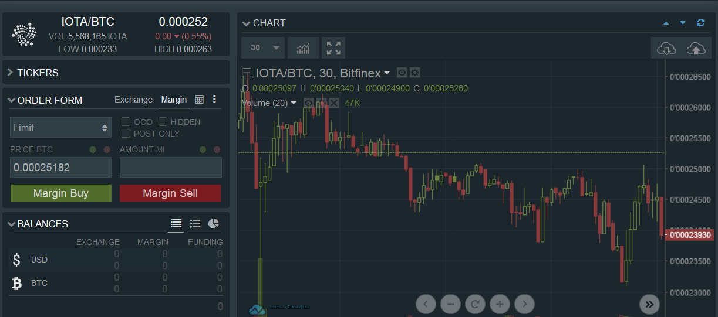This screenshot has height=317, width=718.
Task: Open the IOTA/BTC, 30, Bitfinex series dropdown
Action: tap(387, 73)
